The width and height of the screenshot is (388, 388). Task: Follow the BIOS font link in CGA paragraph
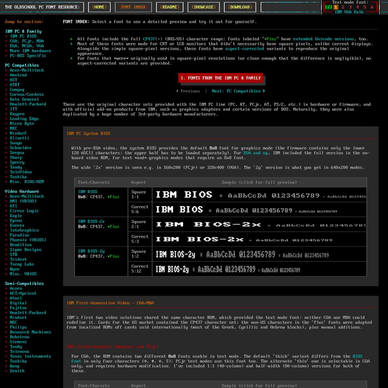(357, 356)
